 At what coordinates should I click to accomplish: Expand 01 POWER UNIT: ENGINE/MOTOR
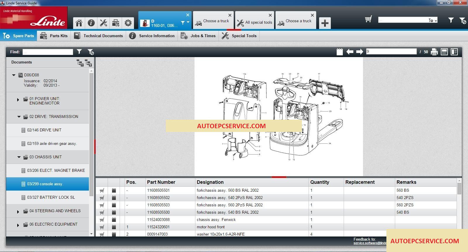pos(18,100)
